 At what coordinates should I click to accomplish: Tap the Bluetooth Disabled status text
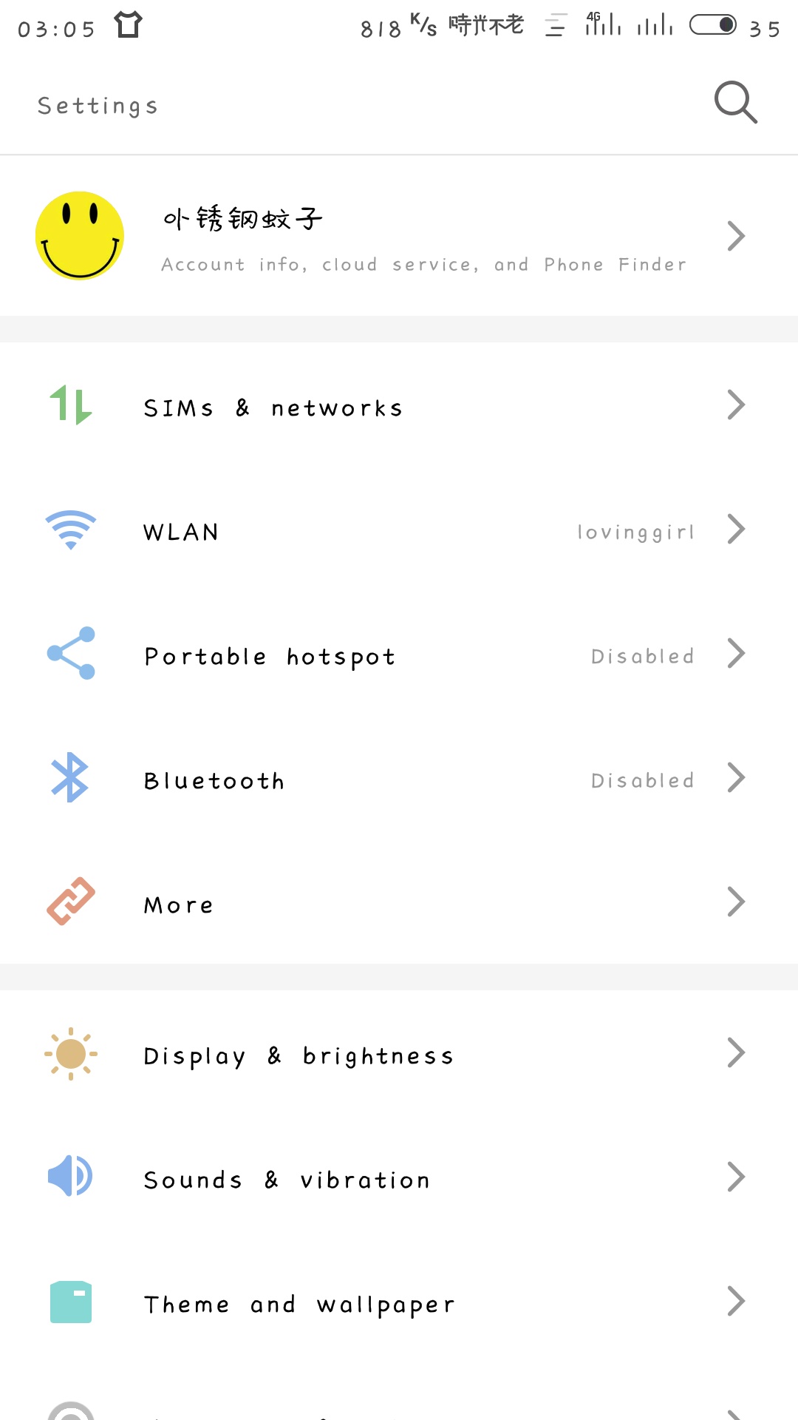click(642, 781)
